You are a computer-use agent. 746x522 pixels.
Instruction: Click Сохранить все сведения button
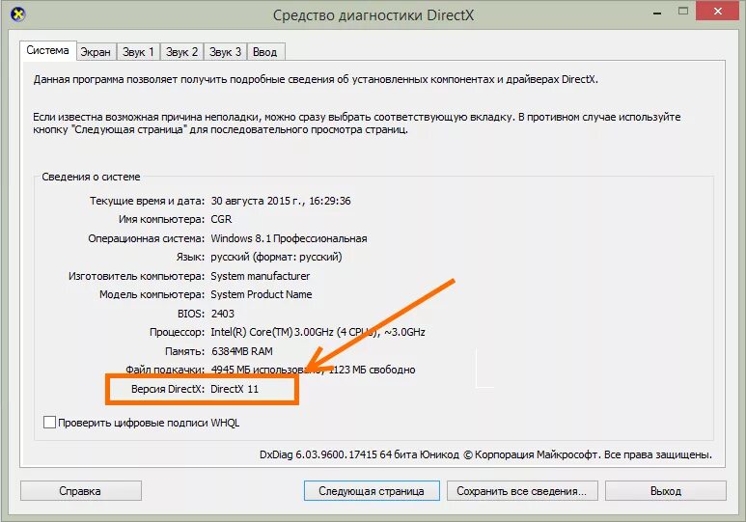pos(522,490)
